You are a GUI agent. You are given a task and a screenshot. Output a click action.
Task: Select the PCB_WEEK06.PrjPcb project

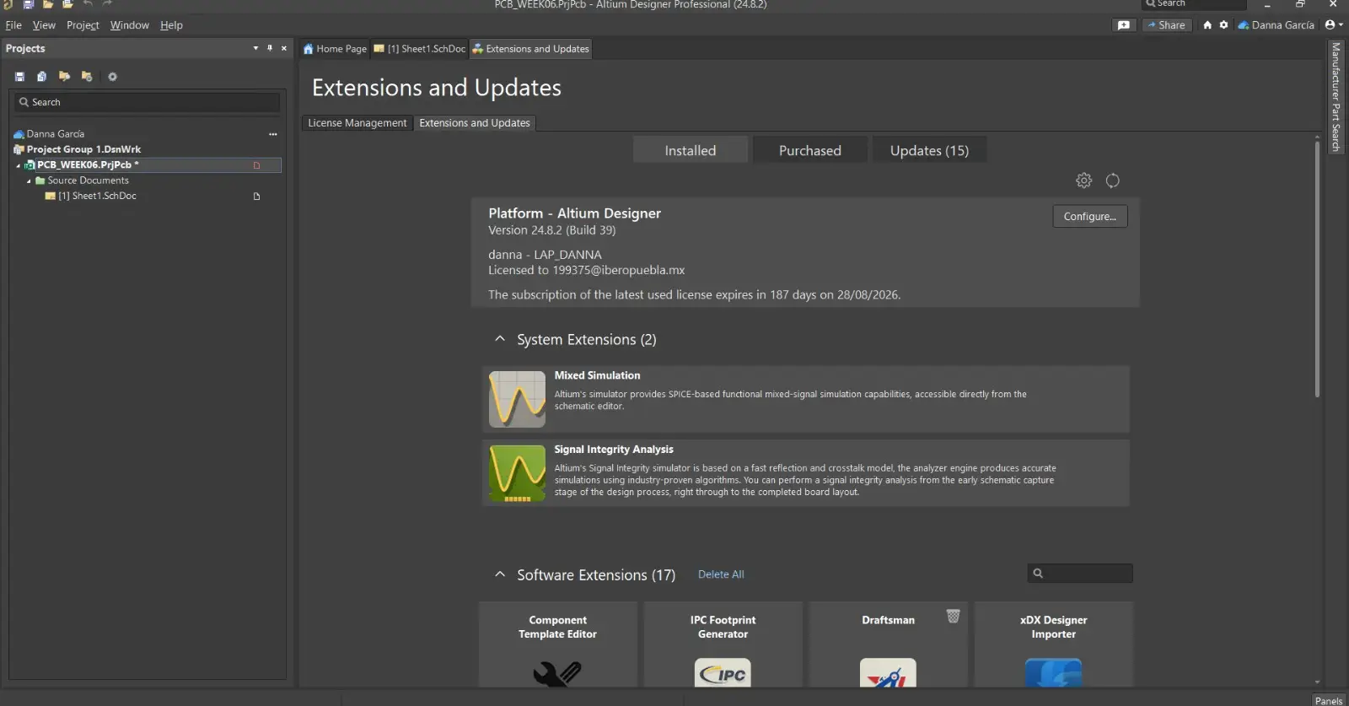[88, 165]
